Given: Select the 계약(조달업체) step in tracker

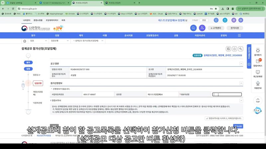Looking at the screenshot, I should pyautogui.click(x=38, y=93).
